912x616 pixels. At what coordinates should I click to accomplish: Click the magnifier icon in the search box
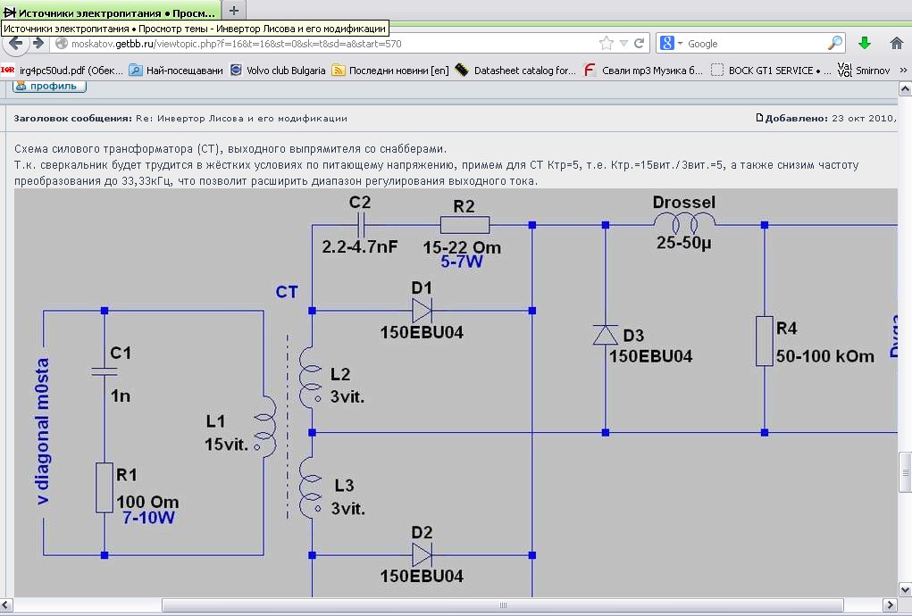(835, 43)
